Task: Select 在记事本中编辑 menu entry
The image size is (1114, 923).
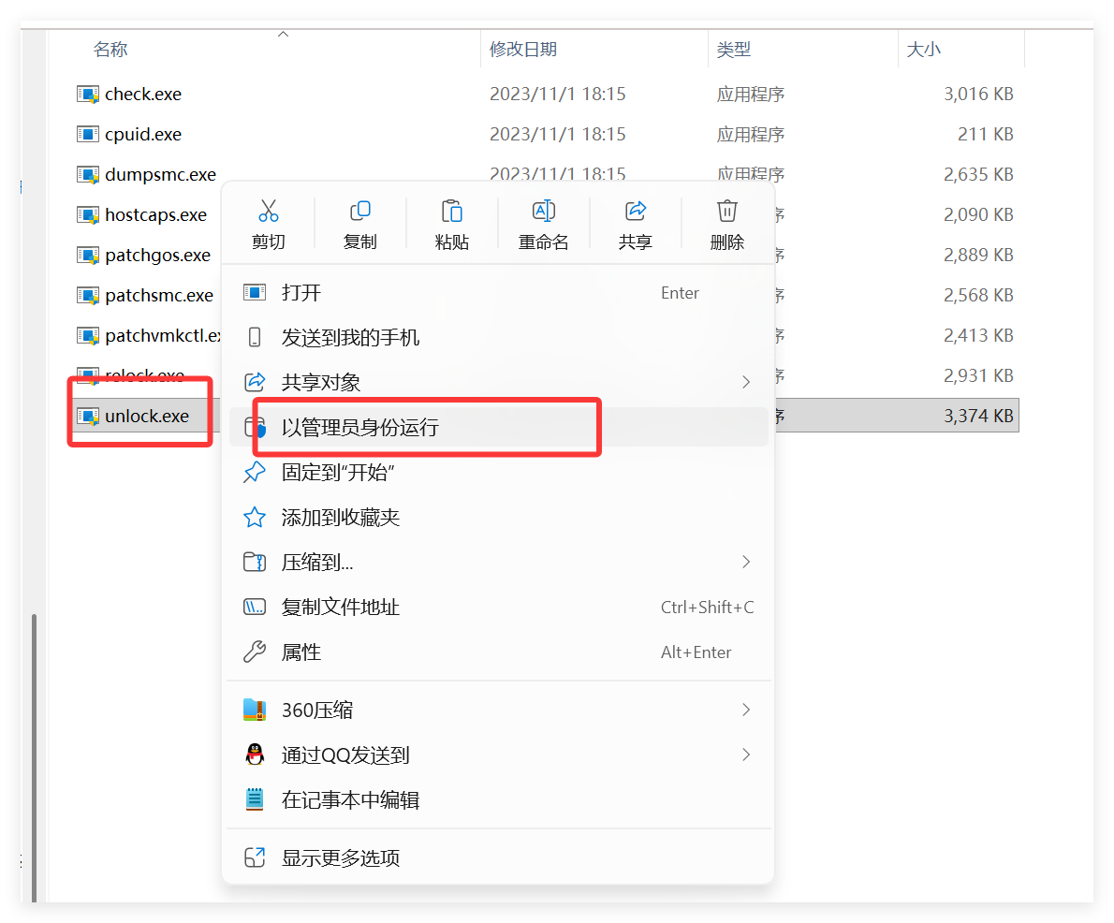Action: [x=498, y=800]
